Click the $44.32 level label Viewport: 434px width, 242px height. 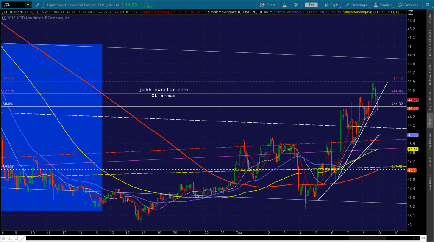[x=397, y=104]
